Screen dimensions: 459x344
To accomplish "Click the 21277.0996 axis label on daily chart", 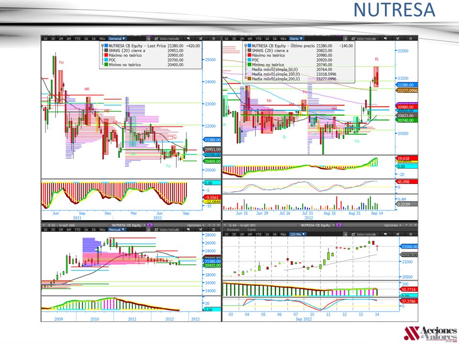I will [407, 91].
